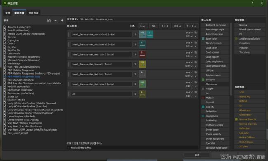Add a new preset with the plus icon
Screen dimensions: 268x161
(62, 21)
